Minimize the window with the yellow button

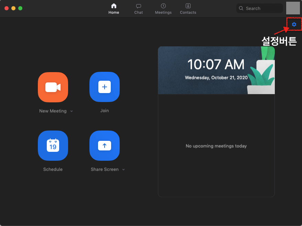click(13, 8)
